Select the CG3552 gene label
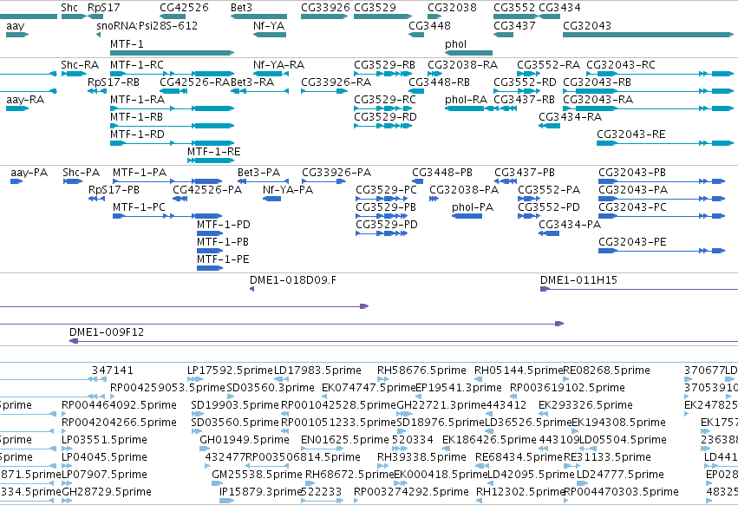Screen dimensions: 738x505 coord(514,8)
